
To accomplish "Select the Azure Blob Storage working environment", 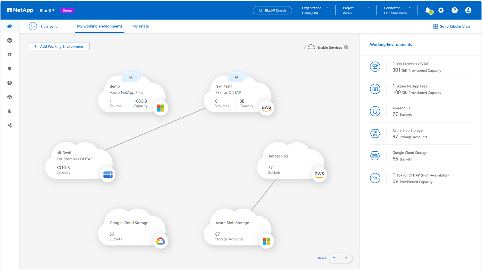I will 237,228.
